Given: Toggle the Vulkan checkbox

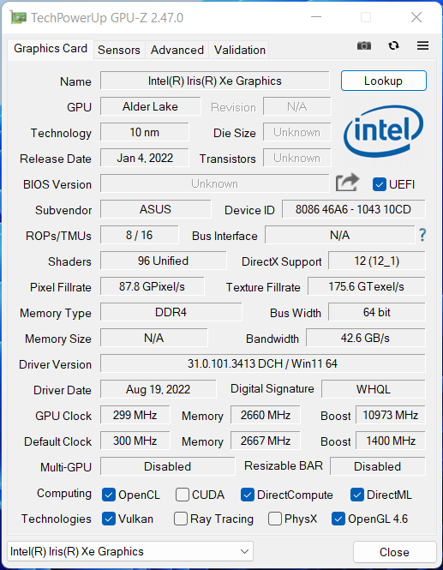Looking at the screenshot, I should 109,519.
